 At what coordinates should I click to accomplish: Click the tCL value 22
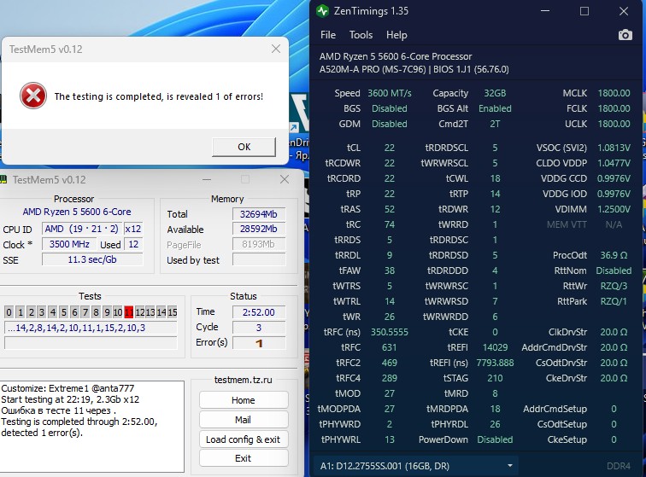click(390, 148)
